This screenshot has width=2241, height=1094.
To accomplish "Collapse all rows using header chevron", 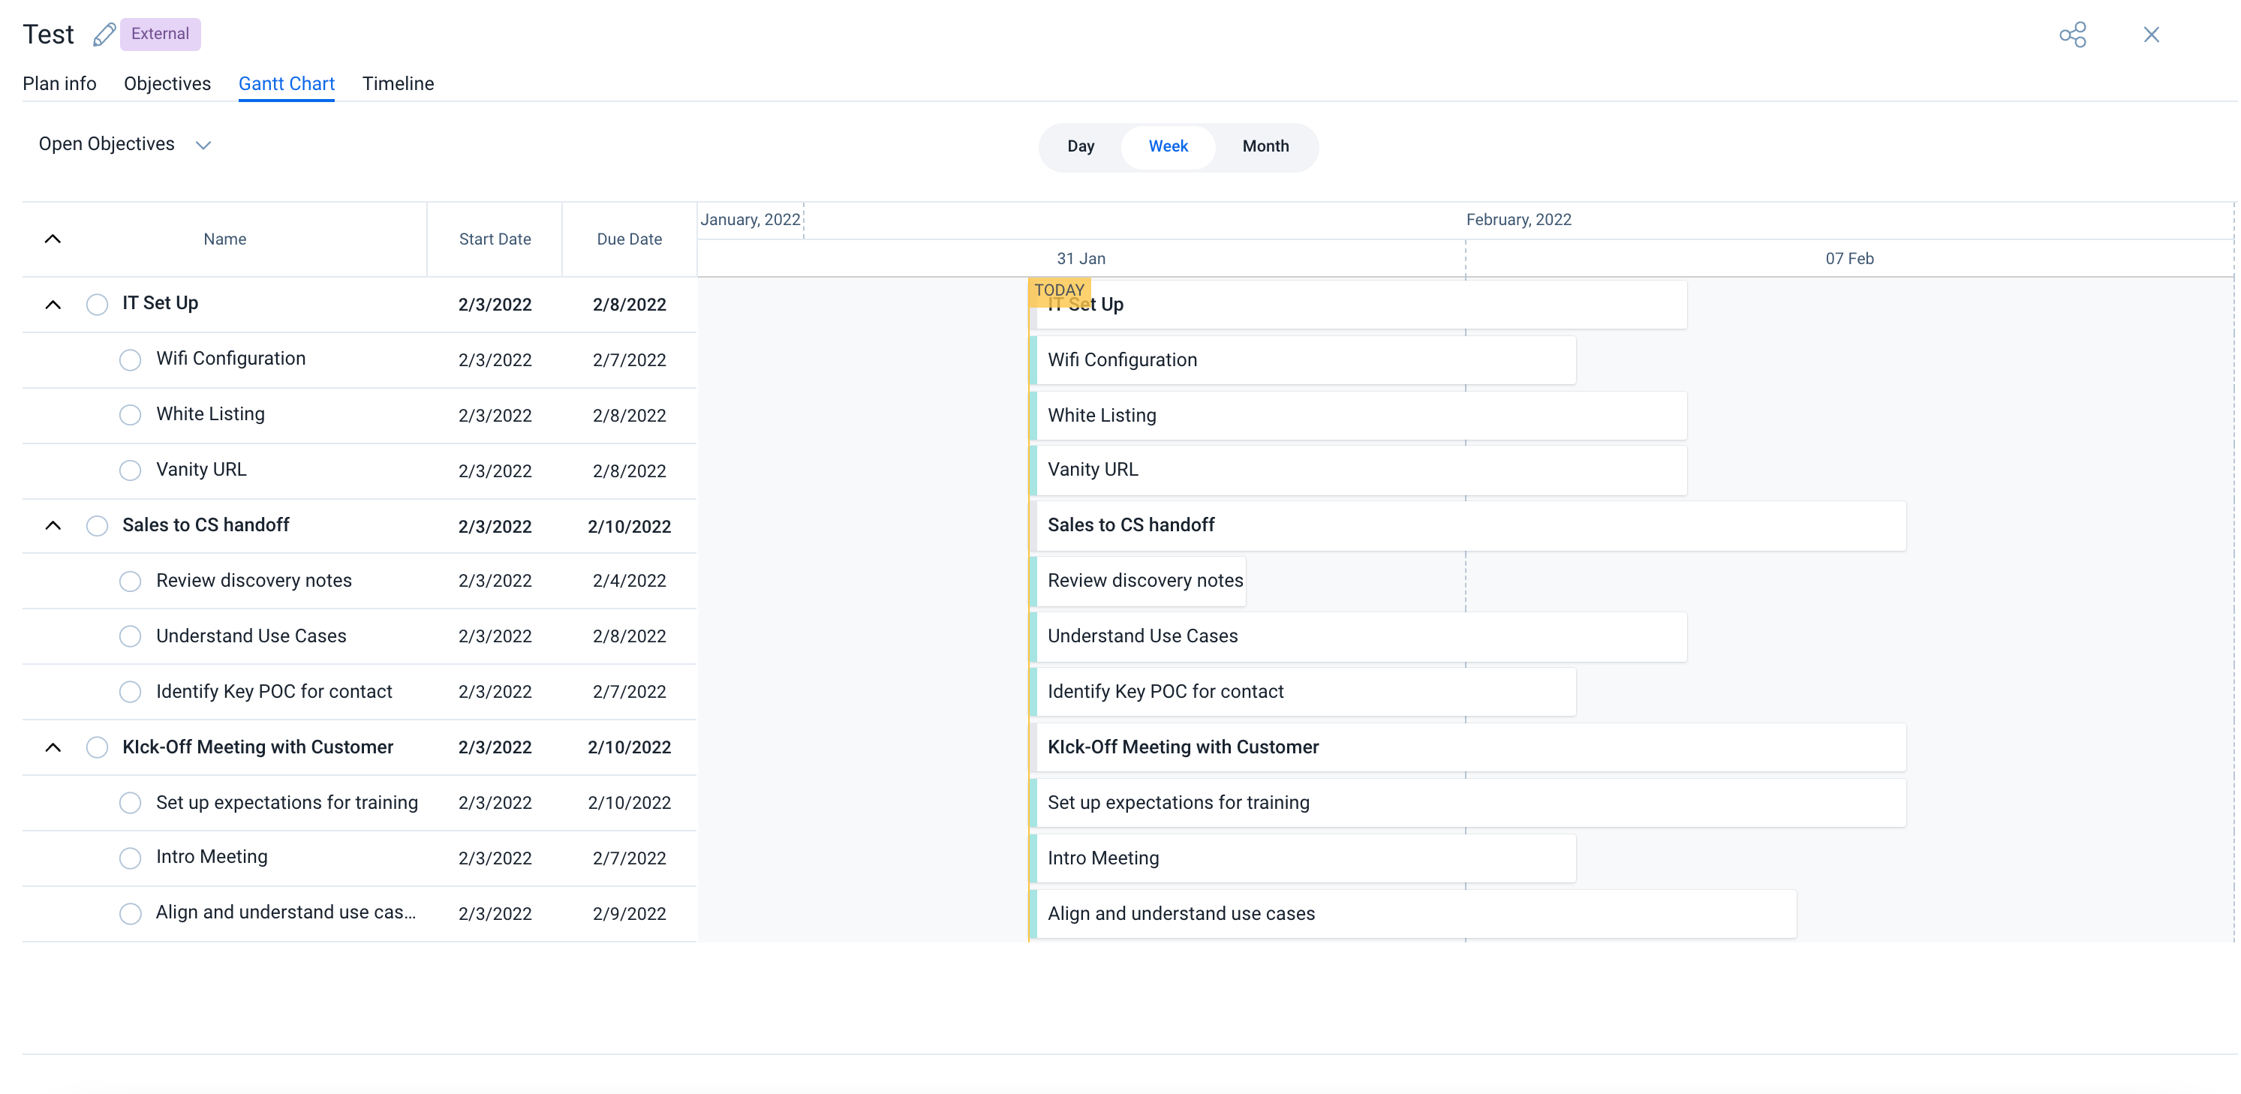I will point(53,239).
